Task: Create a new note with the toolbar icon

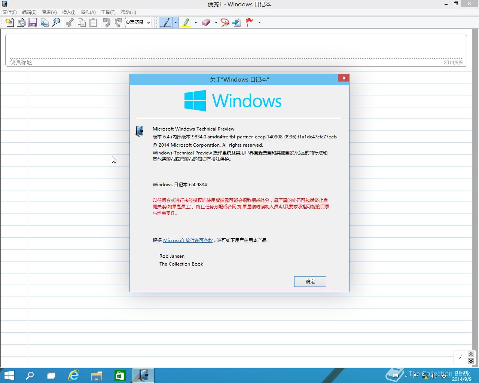Action: (x=9, y=22)
